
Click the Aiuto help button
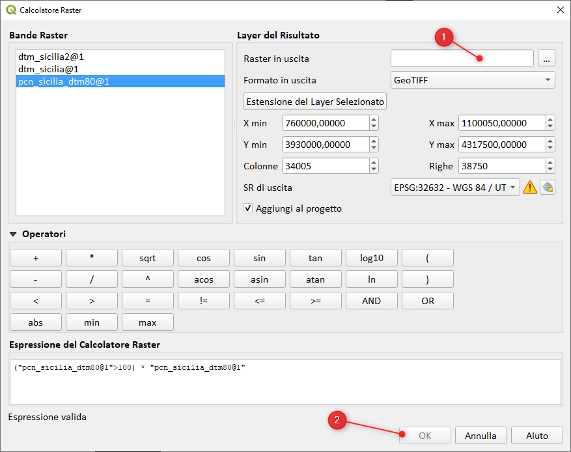pos(537,436)
